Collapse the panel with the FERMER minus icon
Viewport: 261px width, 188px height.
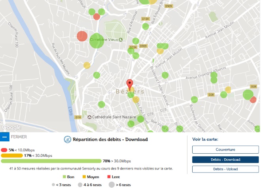point(5,137)
